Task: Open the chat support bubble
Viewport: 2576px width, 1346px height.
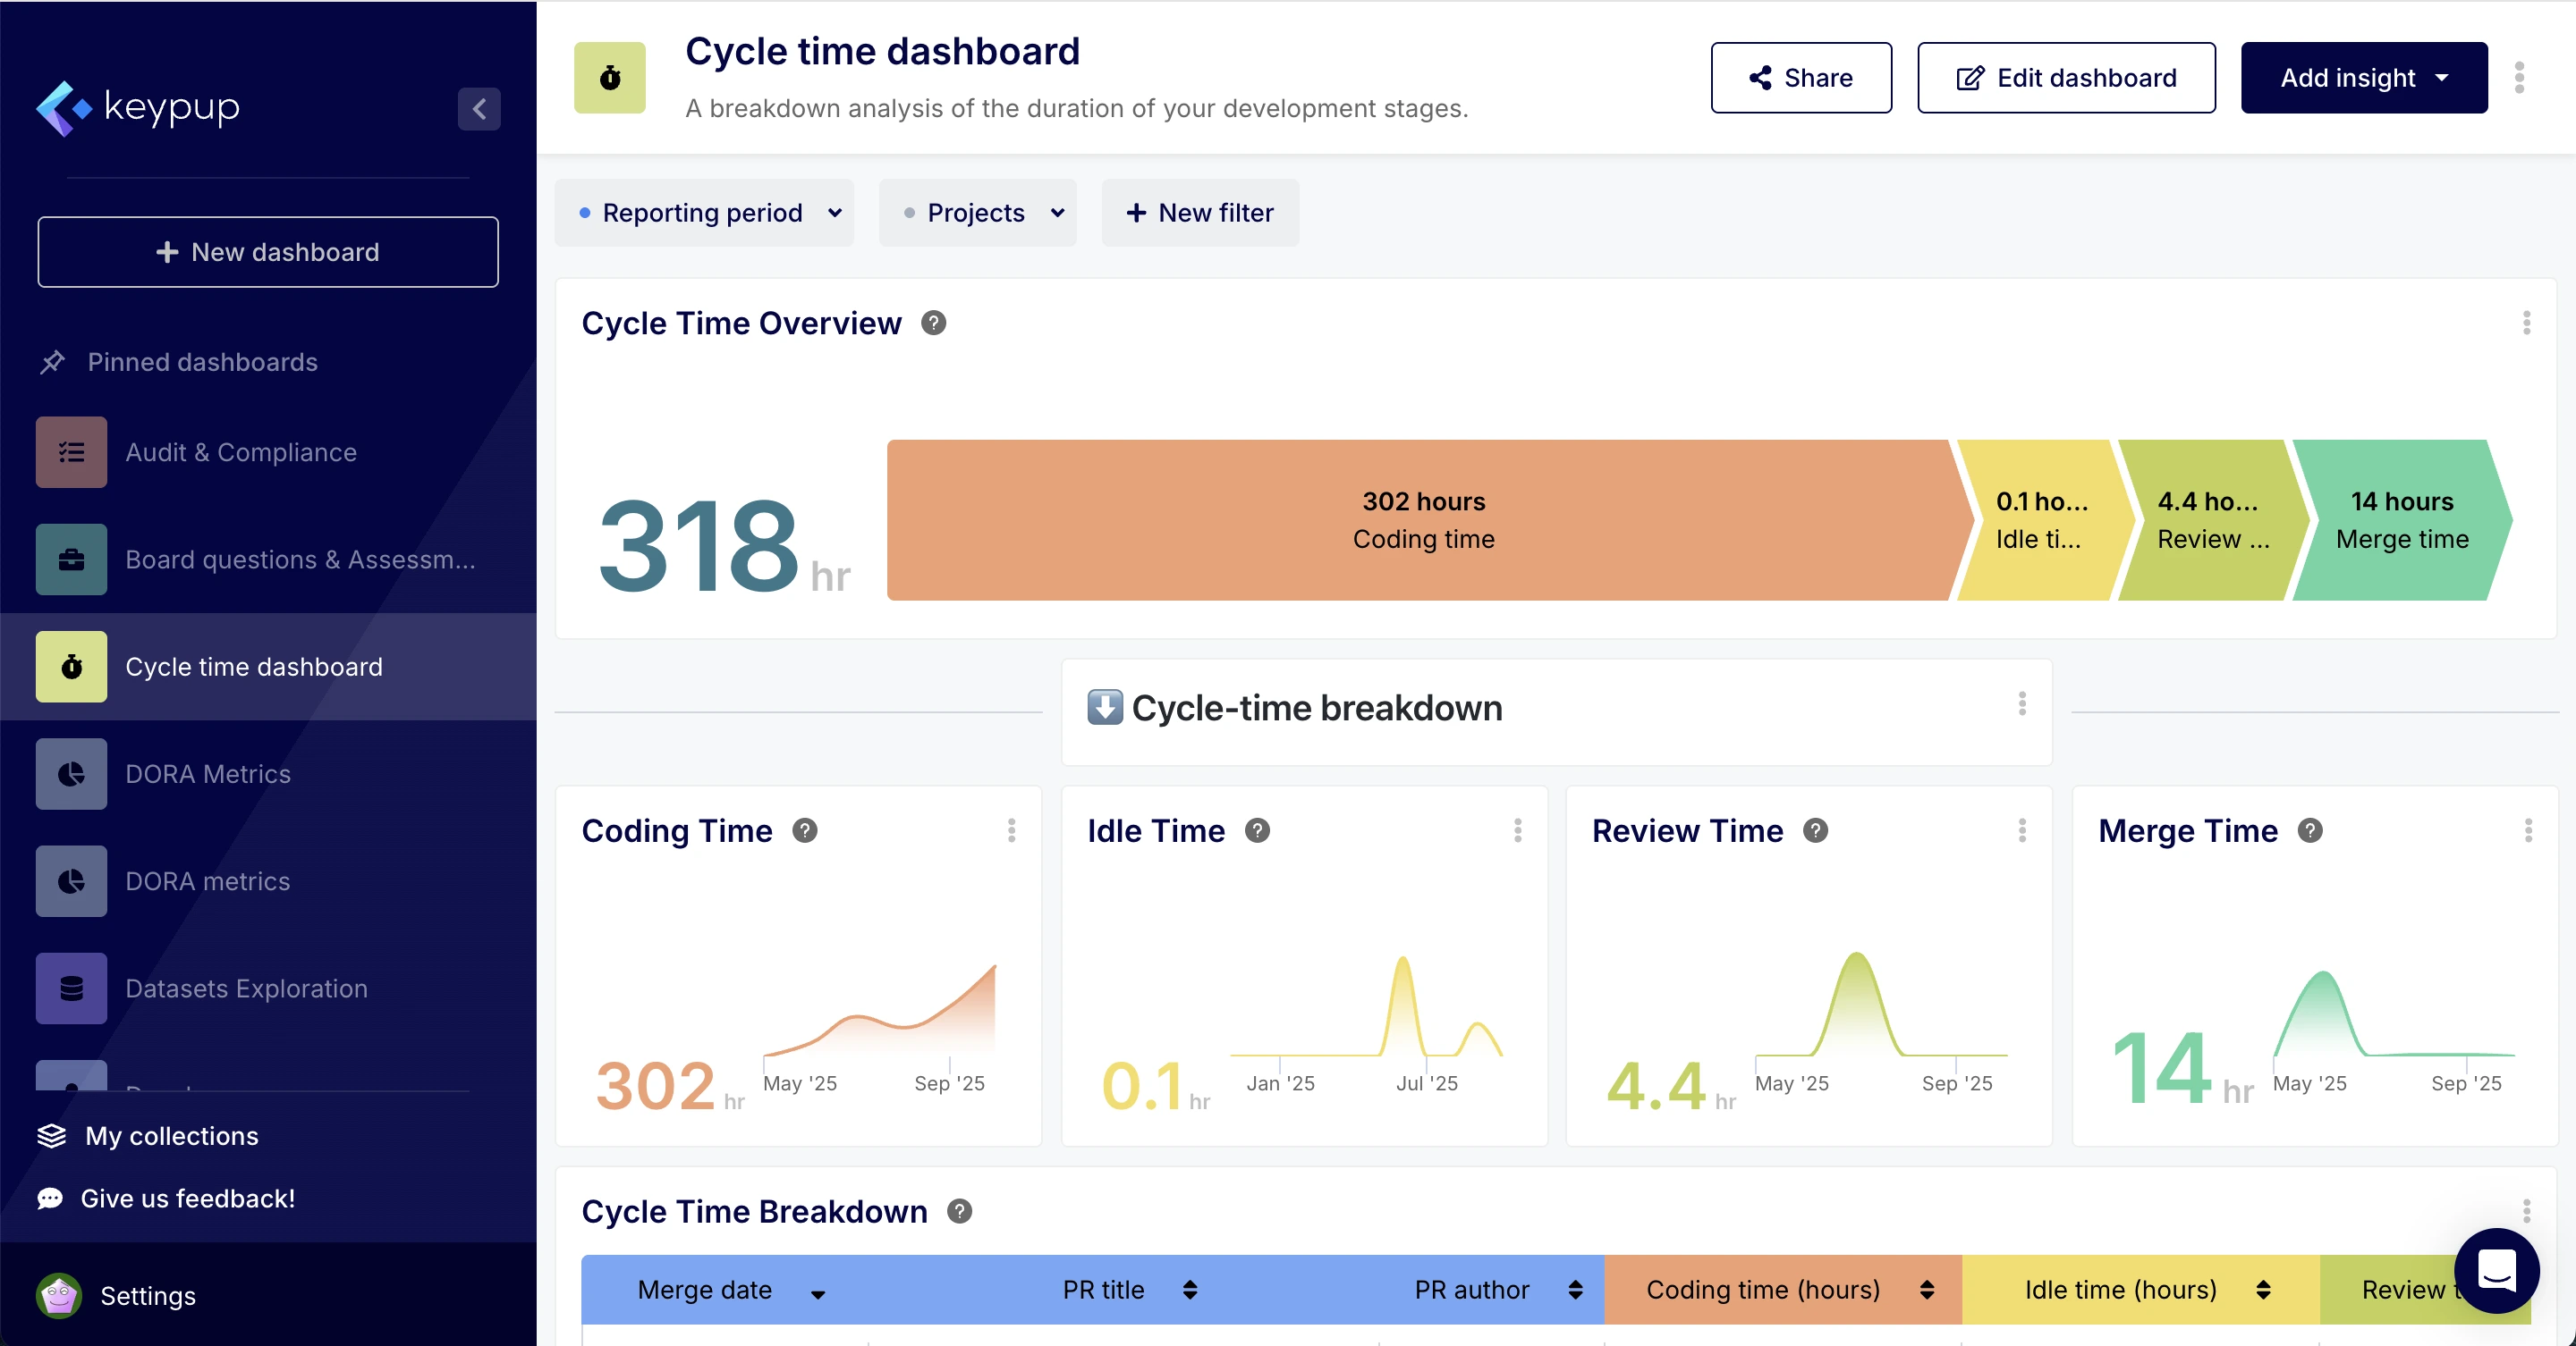Action: click(2496, 1271)
